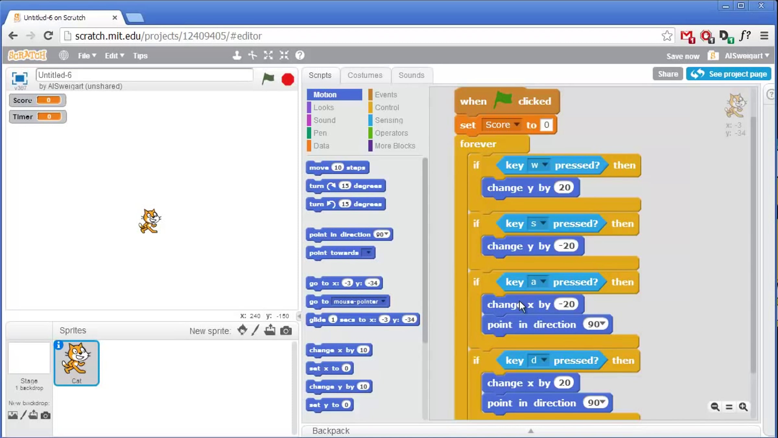Open the Edit menu

[x=114, y=56]
